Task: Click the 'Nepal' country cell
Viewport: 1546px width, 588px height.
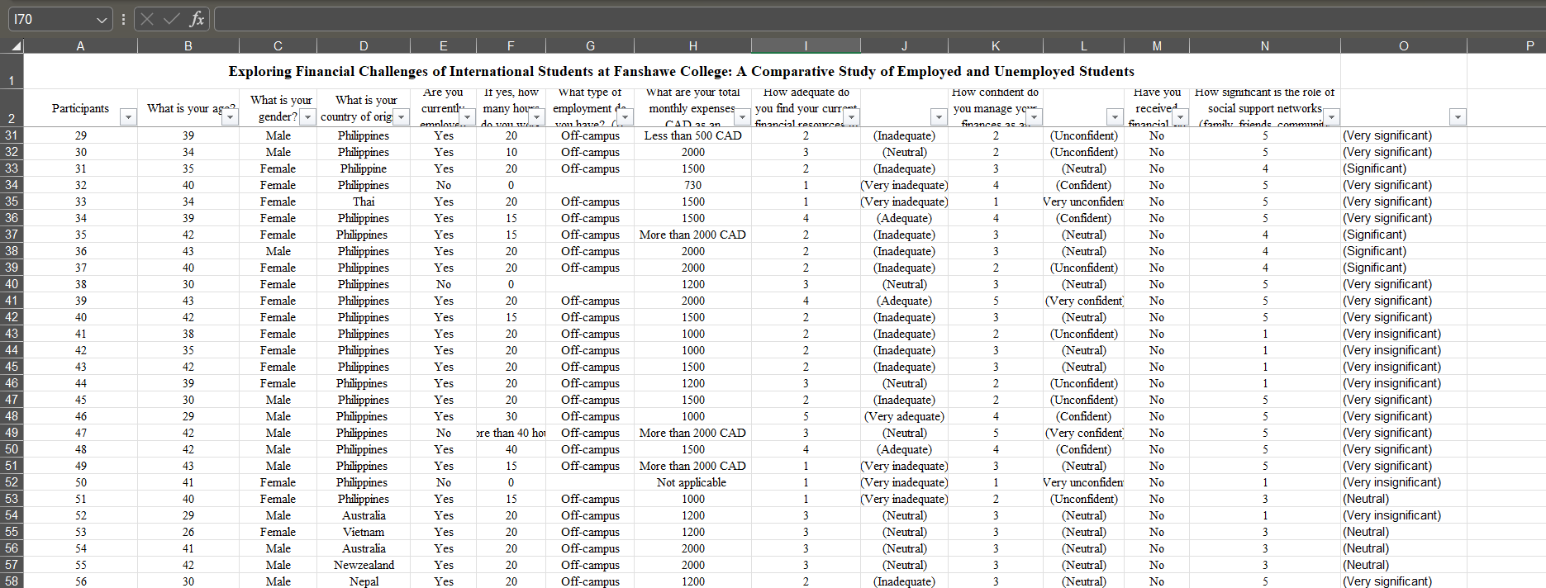Action: click(364, 581)
